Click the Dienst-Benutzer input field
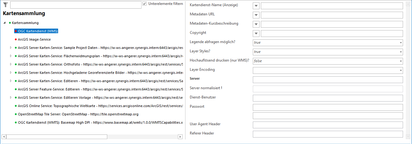The image size is (412, 144). pyautogui.click(x=328, y=98)
